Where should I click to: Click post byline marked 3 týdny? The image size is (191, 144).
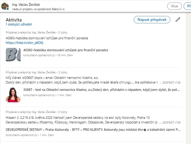pos(37,112)
